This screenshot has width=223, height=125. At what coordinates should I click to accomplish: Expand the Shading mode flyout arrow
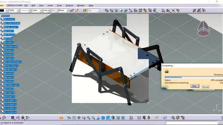tap(115, 120)
